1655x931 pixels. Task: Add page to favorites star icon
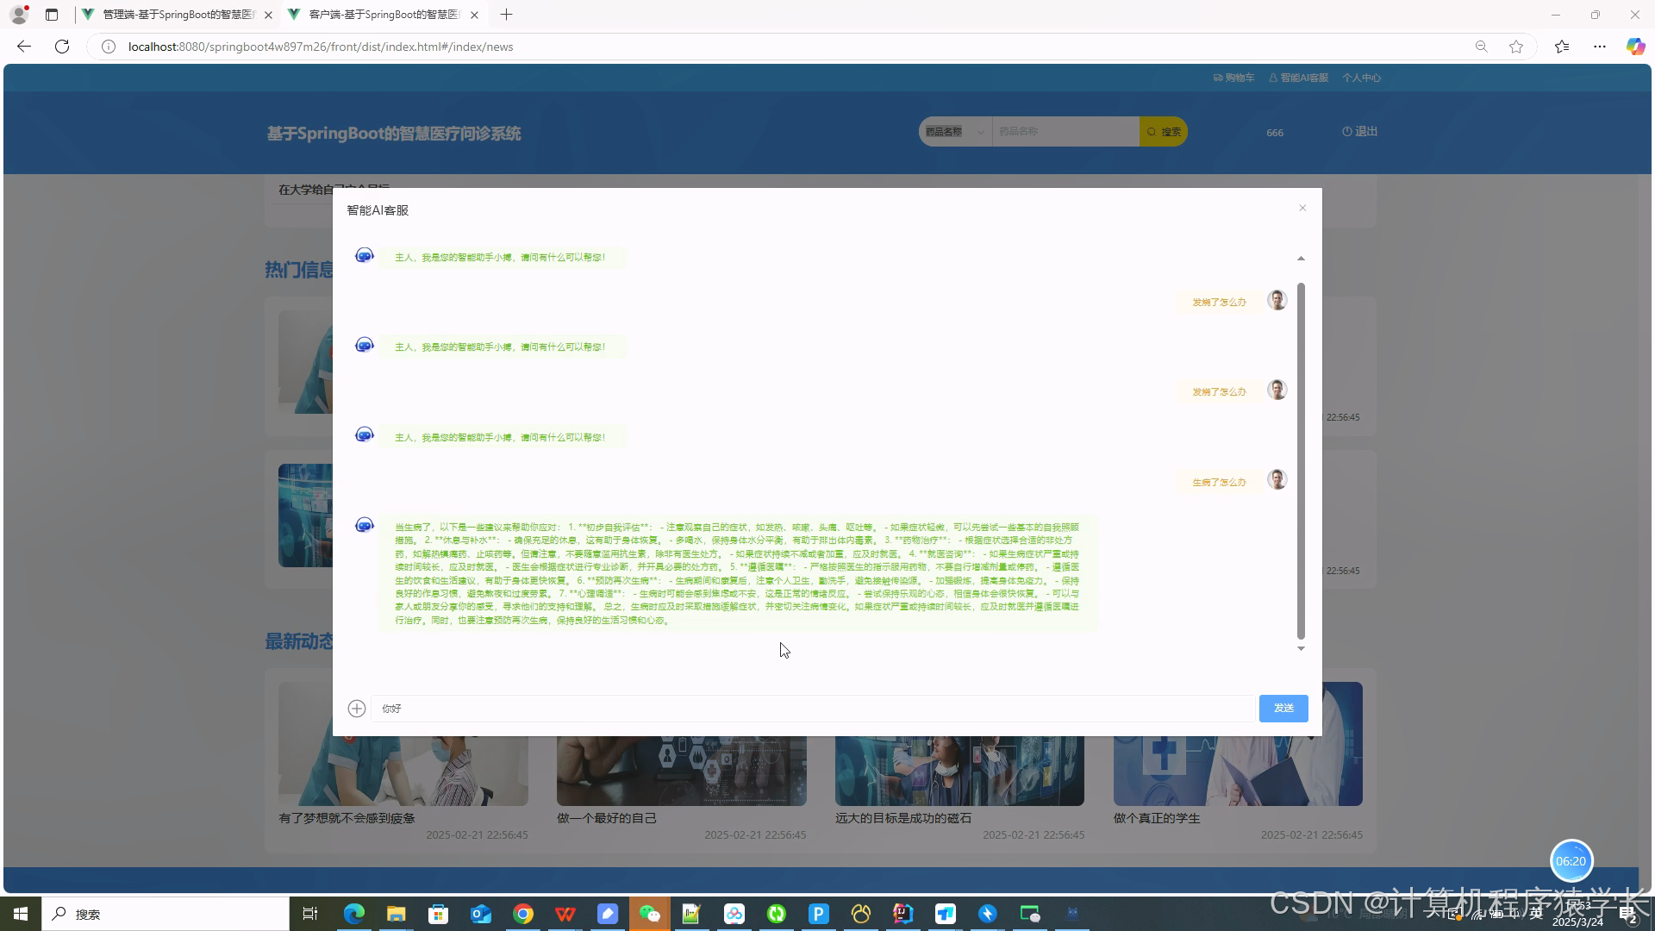tap(1516, 47)
